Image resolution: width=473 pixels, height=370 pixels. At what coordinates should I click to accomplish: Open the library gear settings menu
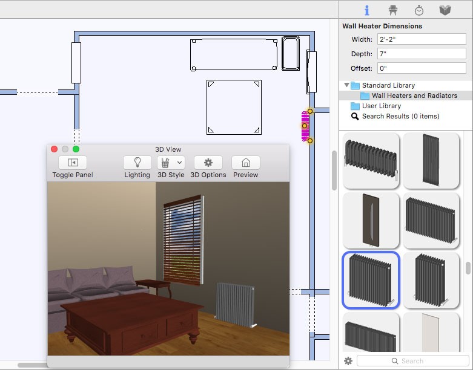348,361
